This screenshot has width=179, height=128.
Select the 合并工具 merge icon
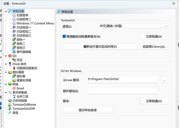(x=14, y=96)
